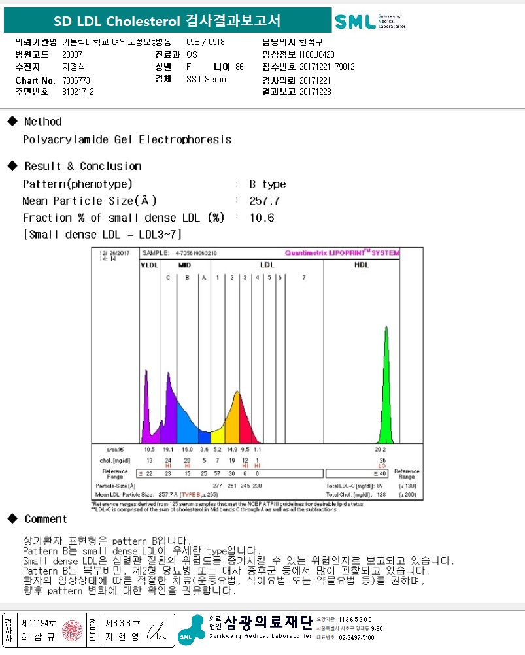Click the 'Comment' heading
Screen dimensions: 525x655
46,519
